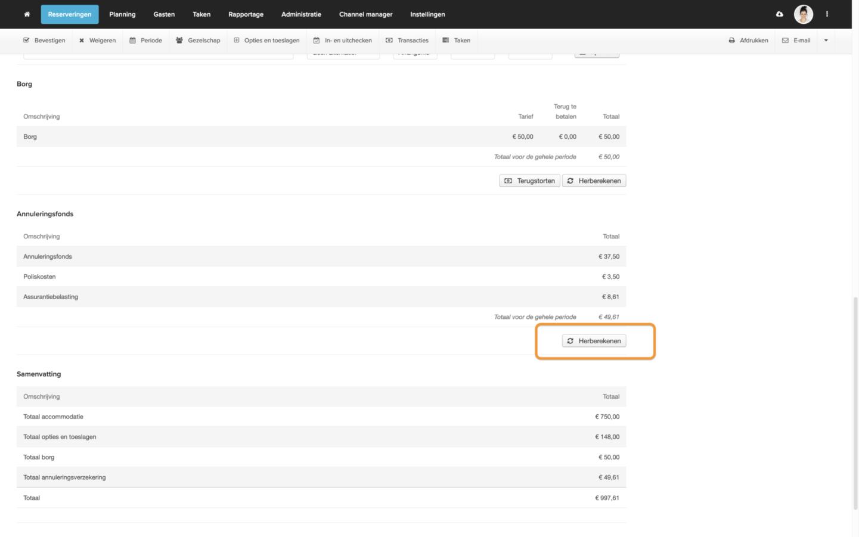Click the home icon in navigation bar

point(27,14)
